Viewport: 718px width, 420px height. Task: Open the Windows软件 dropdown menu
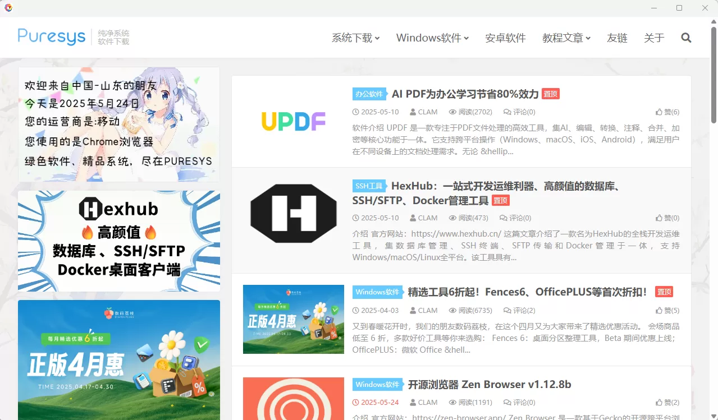(x=429, y=38)
